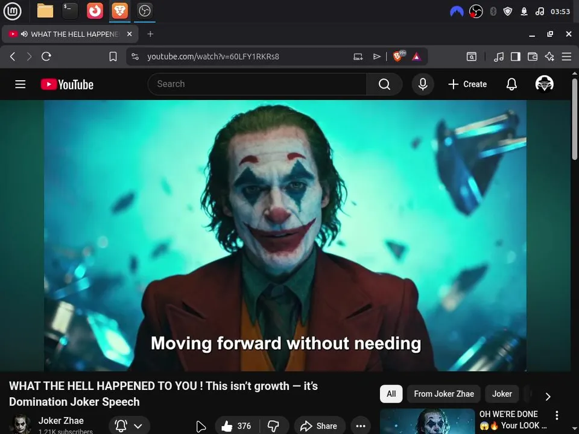Open more actions three-dot button under video

tap(361, 426)
